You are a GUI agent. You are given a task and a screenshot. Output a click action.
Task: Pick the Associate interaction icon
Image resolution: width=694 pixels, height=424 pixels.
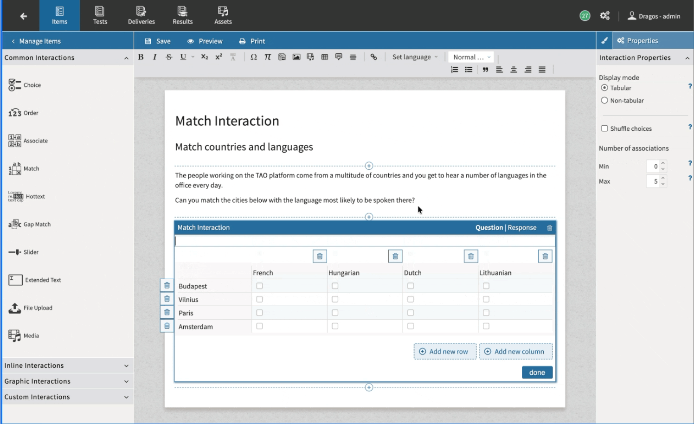click(x=15, y=141)
